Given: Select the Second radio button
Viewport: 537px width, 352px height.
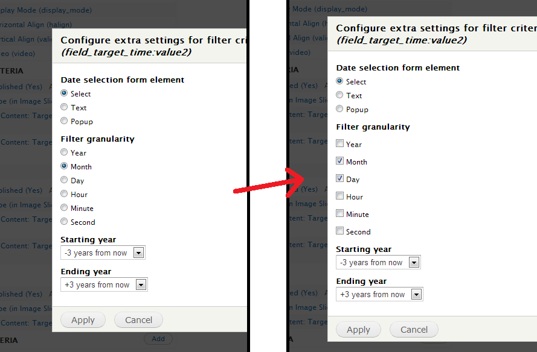Looking at the screenshot, I should click(64, 221).
